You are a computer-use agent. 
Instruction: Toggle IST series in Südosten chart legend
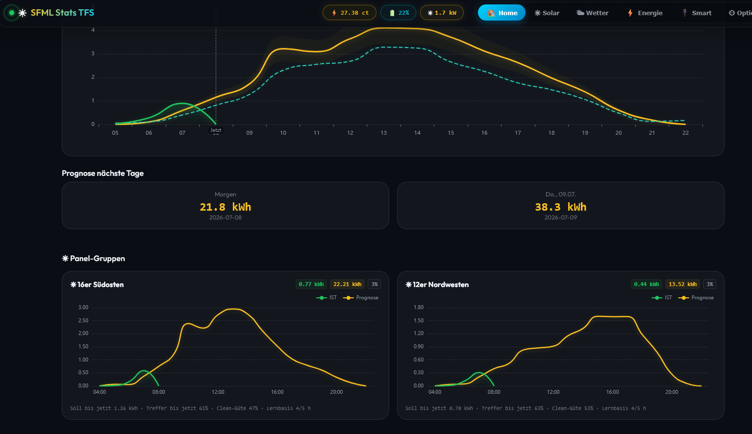[x=326, y=297]
